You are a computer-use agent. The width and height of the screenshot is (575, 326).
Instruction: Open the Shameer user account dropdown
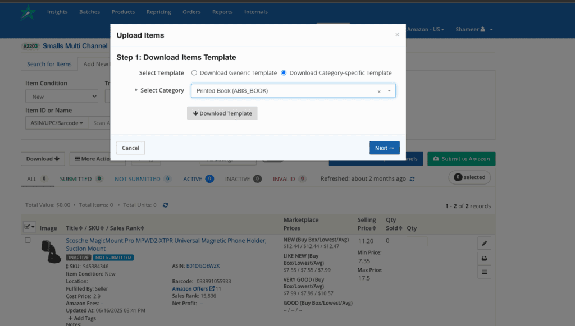pos(474,29)
